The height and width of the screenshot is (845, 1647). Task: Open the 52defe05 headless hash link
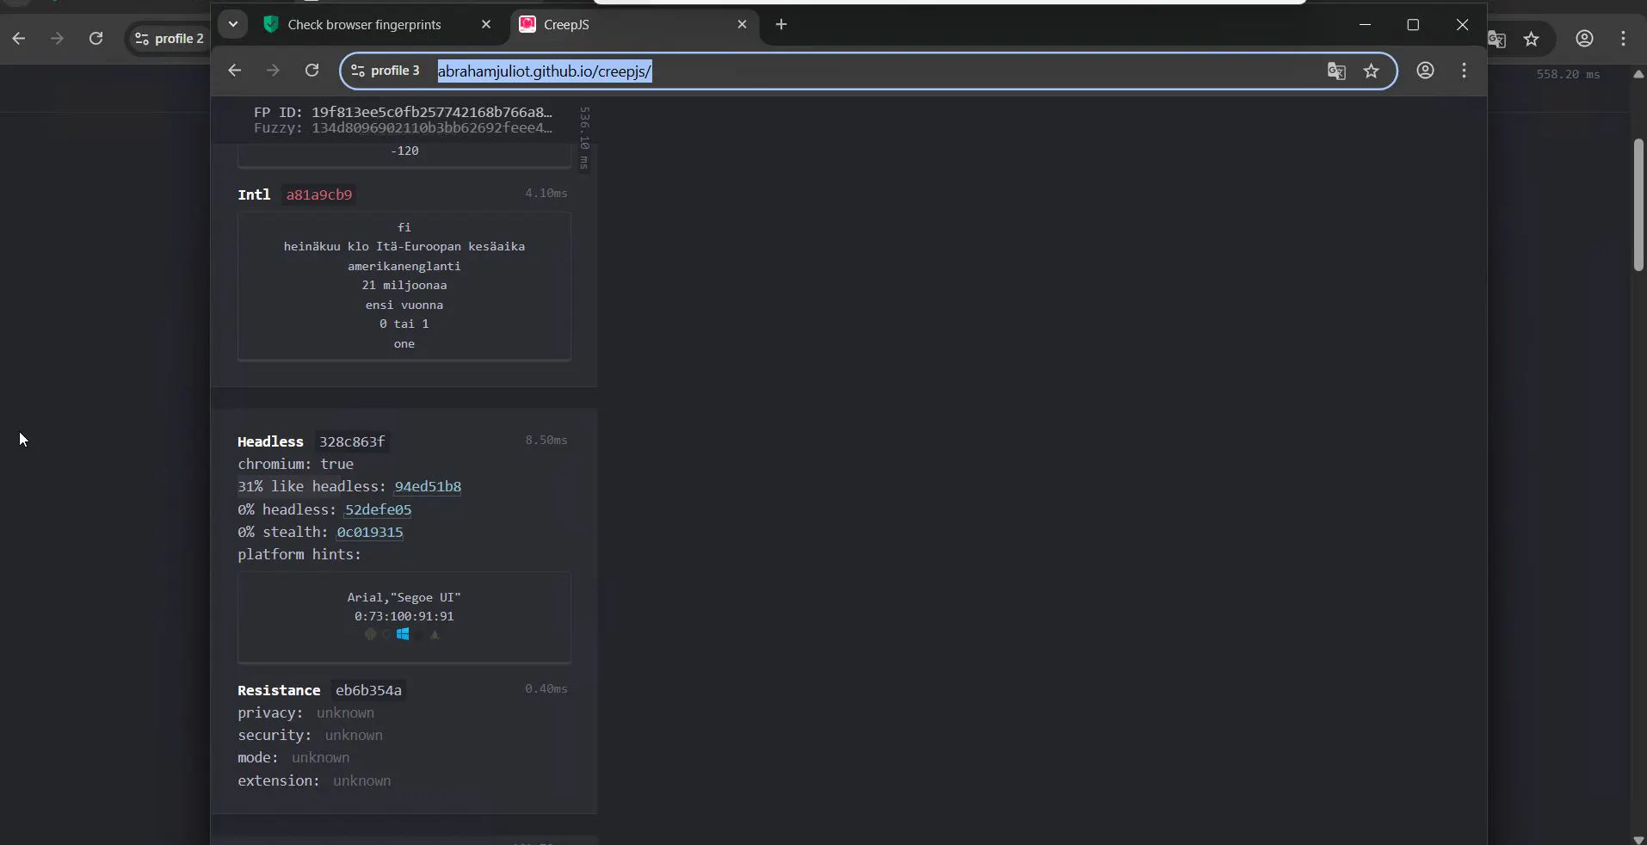[x=379, y=510]
